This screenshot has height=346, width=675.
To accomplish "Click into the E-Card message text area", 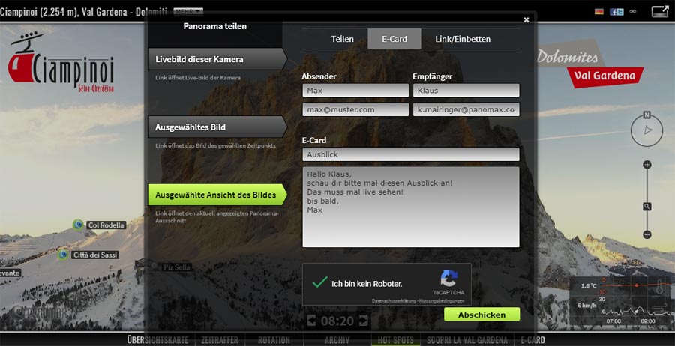I will point(411,207).
